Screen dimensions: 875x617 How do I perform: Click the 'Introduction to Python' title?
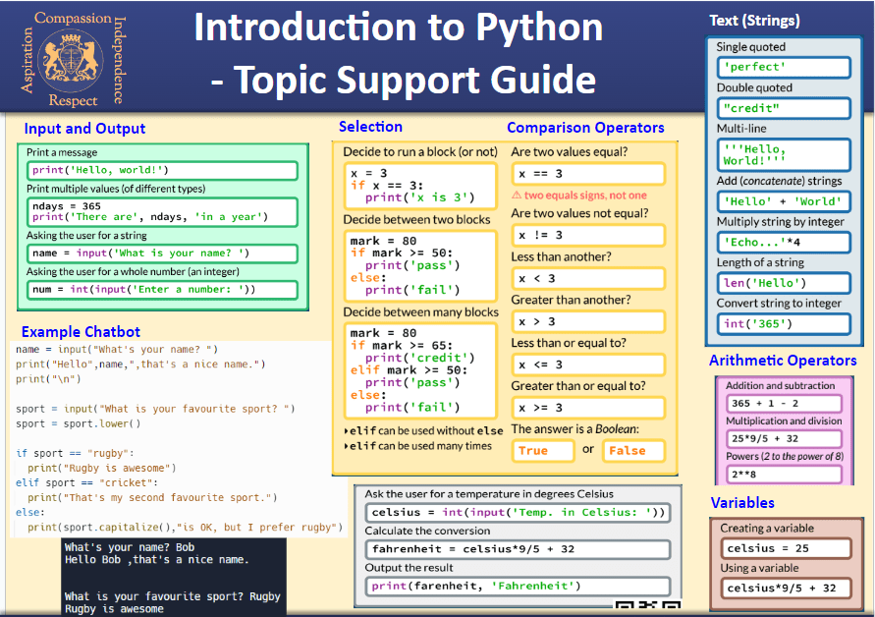(x=399, y=27)
